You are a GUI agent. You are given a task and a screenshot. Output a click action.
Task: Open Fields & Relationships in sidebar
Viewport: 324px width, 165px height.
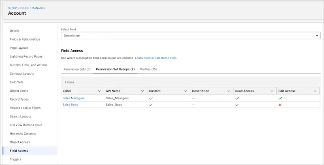(25, 39)
